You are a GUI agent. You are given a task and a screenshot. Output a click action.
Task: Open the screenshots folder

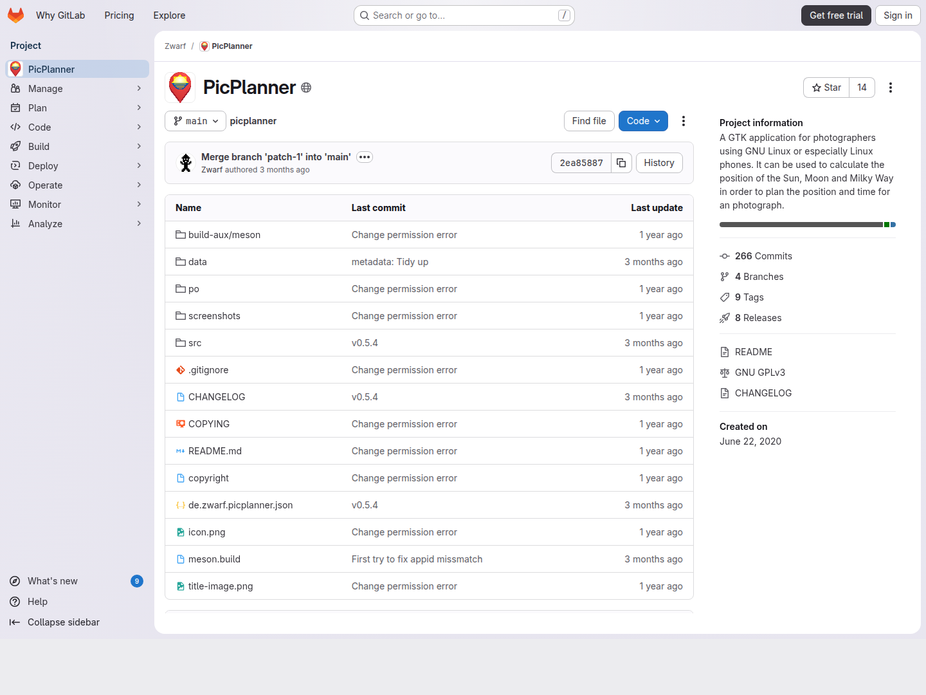point(214,316)
